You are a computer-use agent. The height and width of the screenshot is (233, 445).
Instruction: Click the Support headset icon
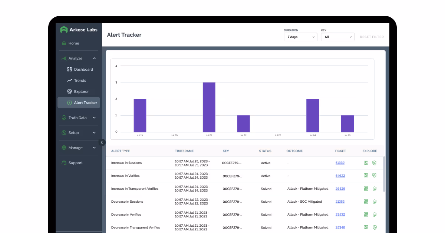pyautogui.click(x=64, y=163)
